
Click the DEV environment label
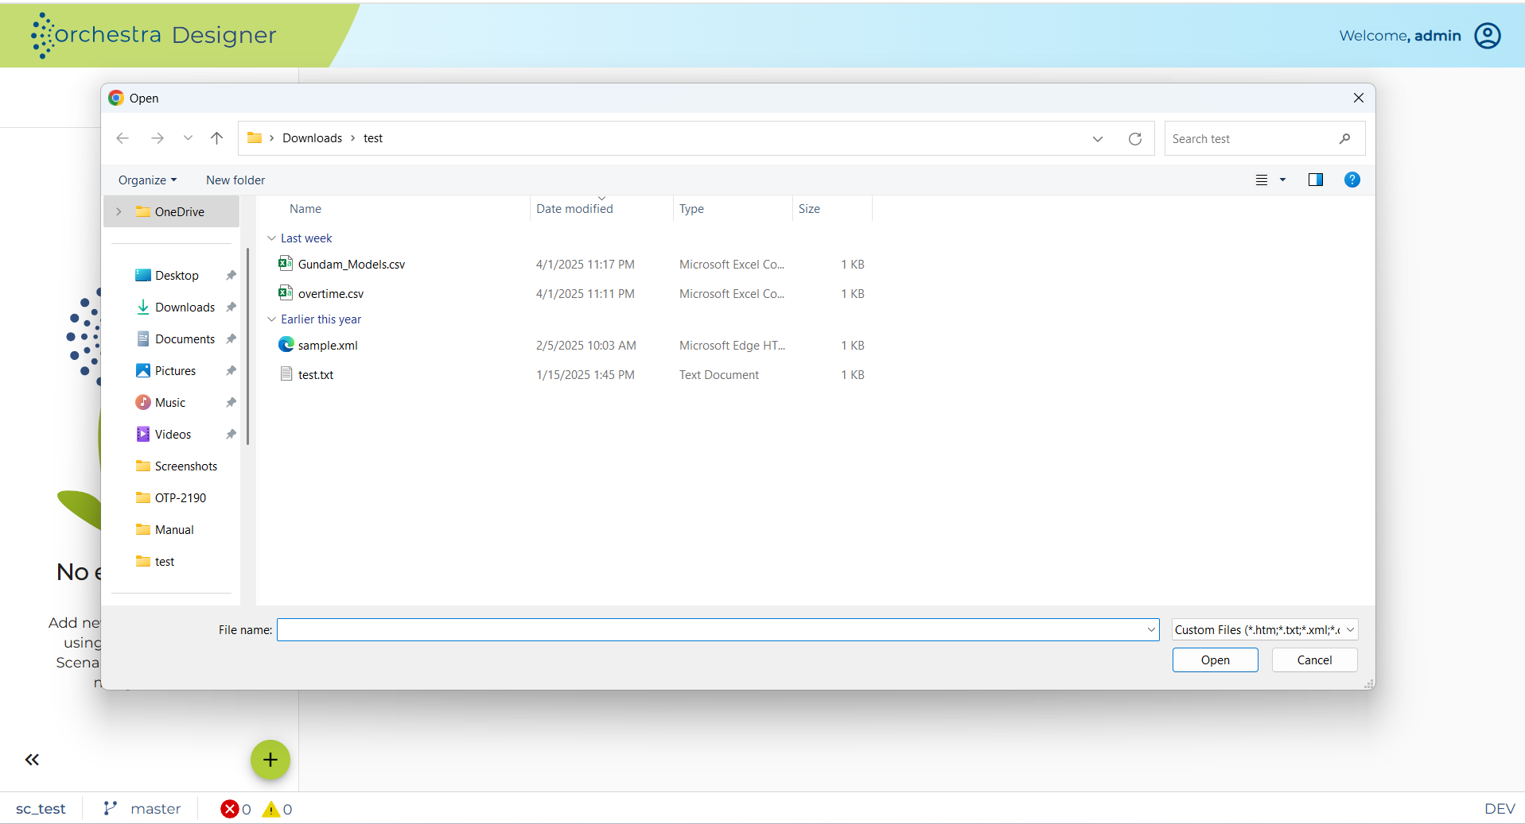(1500, 809)
